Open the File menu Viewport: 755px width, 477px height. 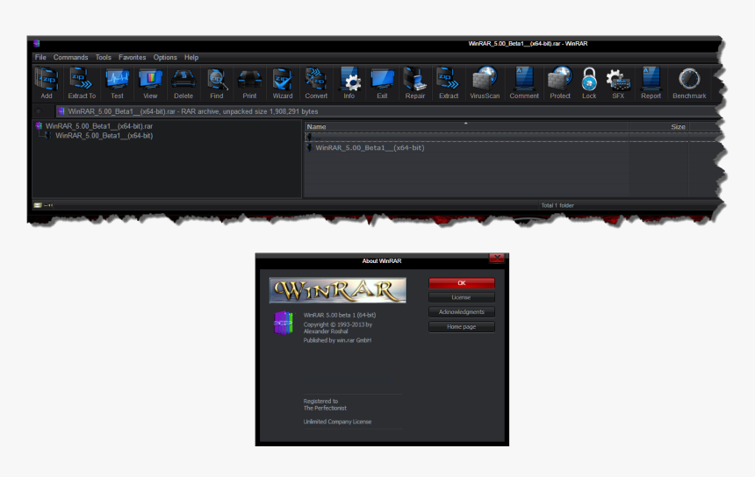coord(40,57)
